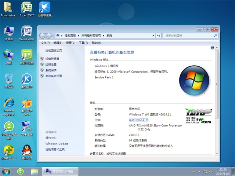Open the 查看(V) menu

point(70,43)
